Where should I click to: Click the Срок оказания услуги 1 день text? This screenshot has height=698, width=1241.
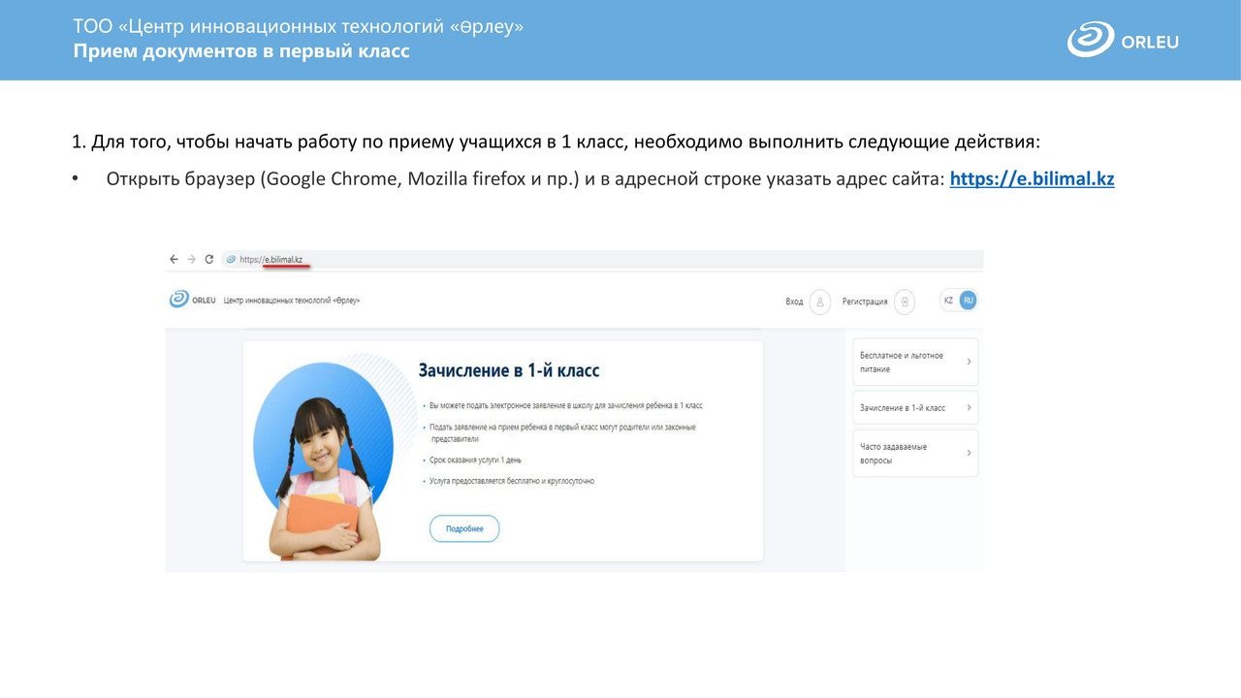475,460
